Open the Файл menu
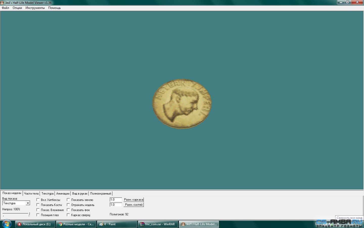The width and height of the screenshot is (364, 228). [6, 8]
